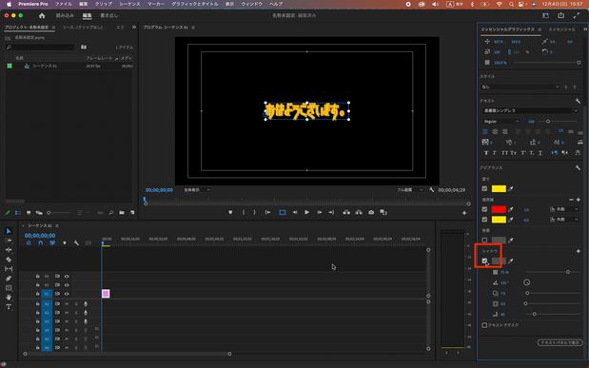This screenshot has width=589, height=368.
Task: Add another stroke with the plus icon
Action: (x=579, y=200)
